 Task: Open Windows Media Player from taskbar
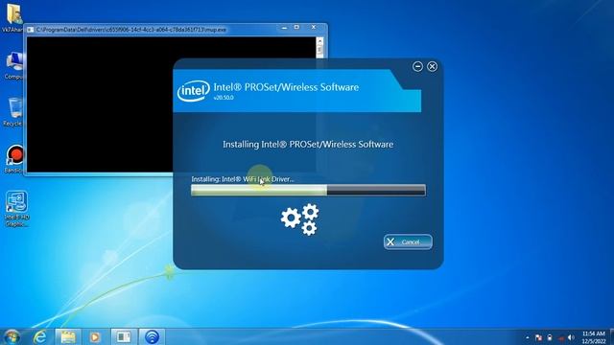(x=95, y=336)
